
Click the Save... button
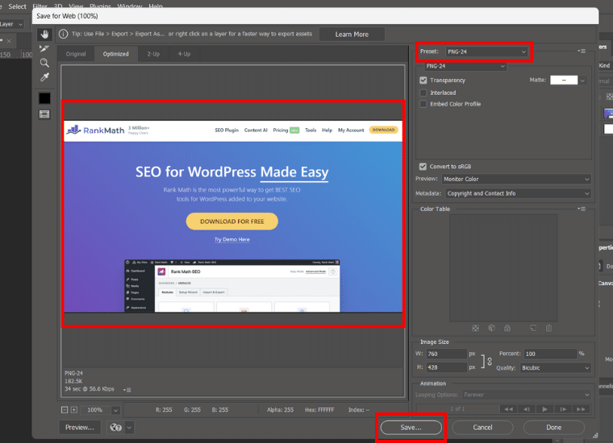[411, 428]
